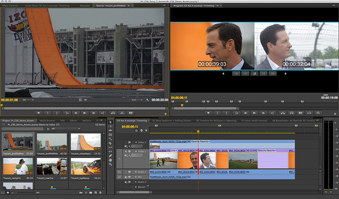The image size is (339, 199).
Task: Select the Hand tool in tools panel
Action: click(111, 160)
